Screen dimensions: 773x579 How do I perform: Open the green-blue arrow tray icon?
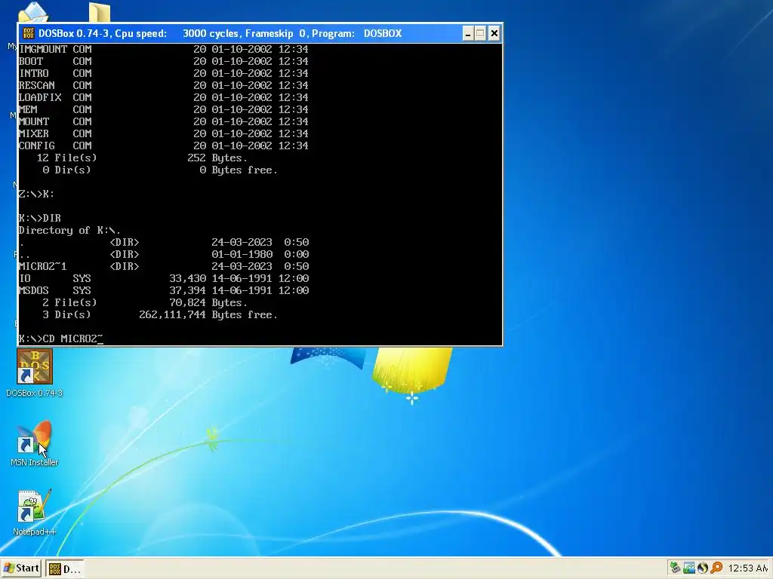(688, 568)
